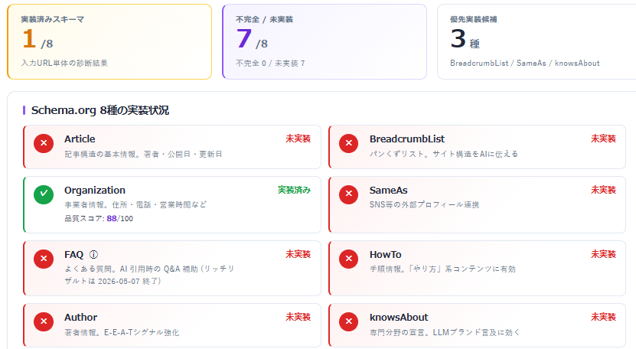The image size is (636, 349).
Task: Click the red X icon beside BreadcrumbList
Action: pos(349,143)
